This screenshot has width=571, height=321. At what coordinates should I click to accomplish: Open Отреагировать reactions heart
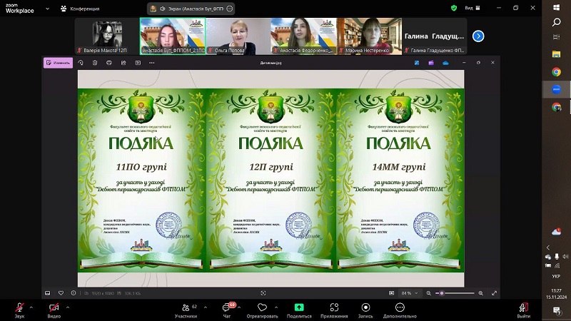[x=262, y=310]
